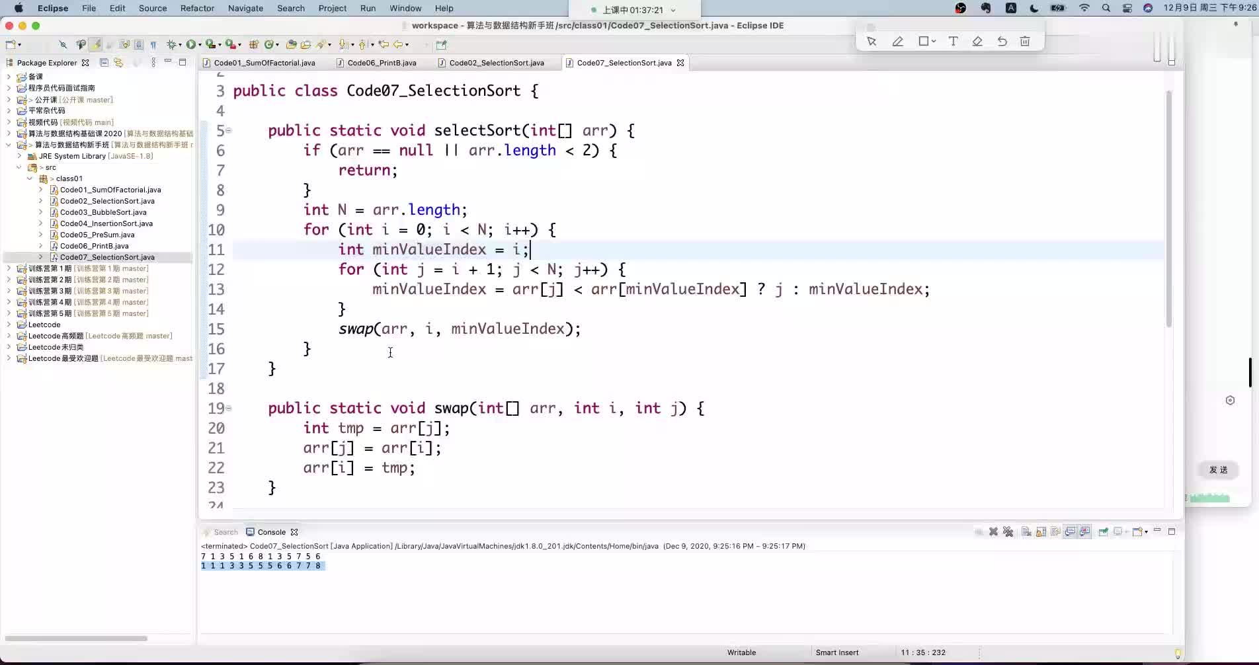This screenshot has width=1259, height=665.
Task: Collapse the src folder node
Action: point(19,167)
